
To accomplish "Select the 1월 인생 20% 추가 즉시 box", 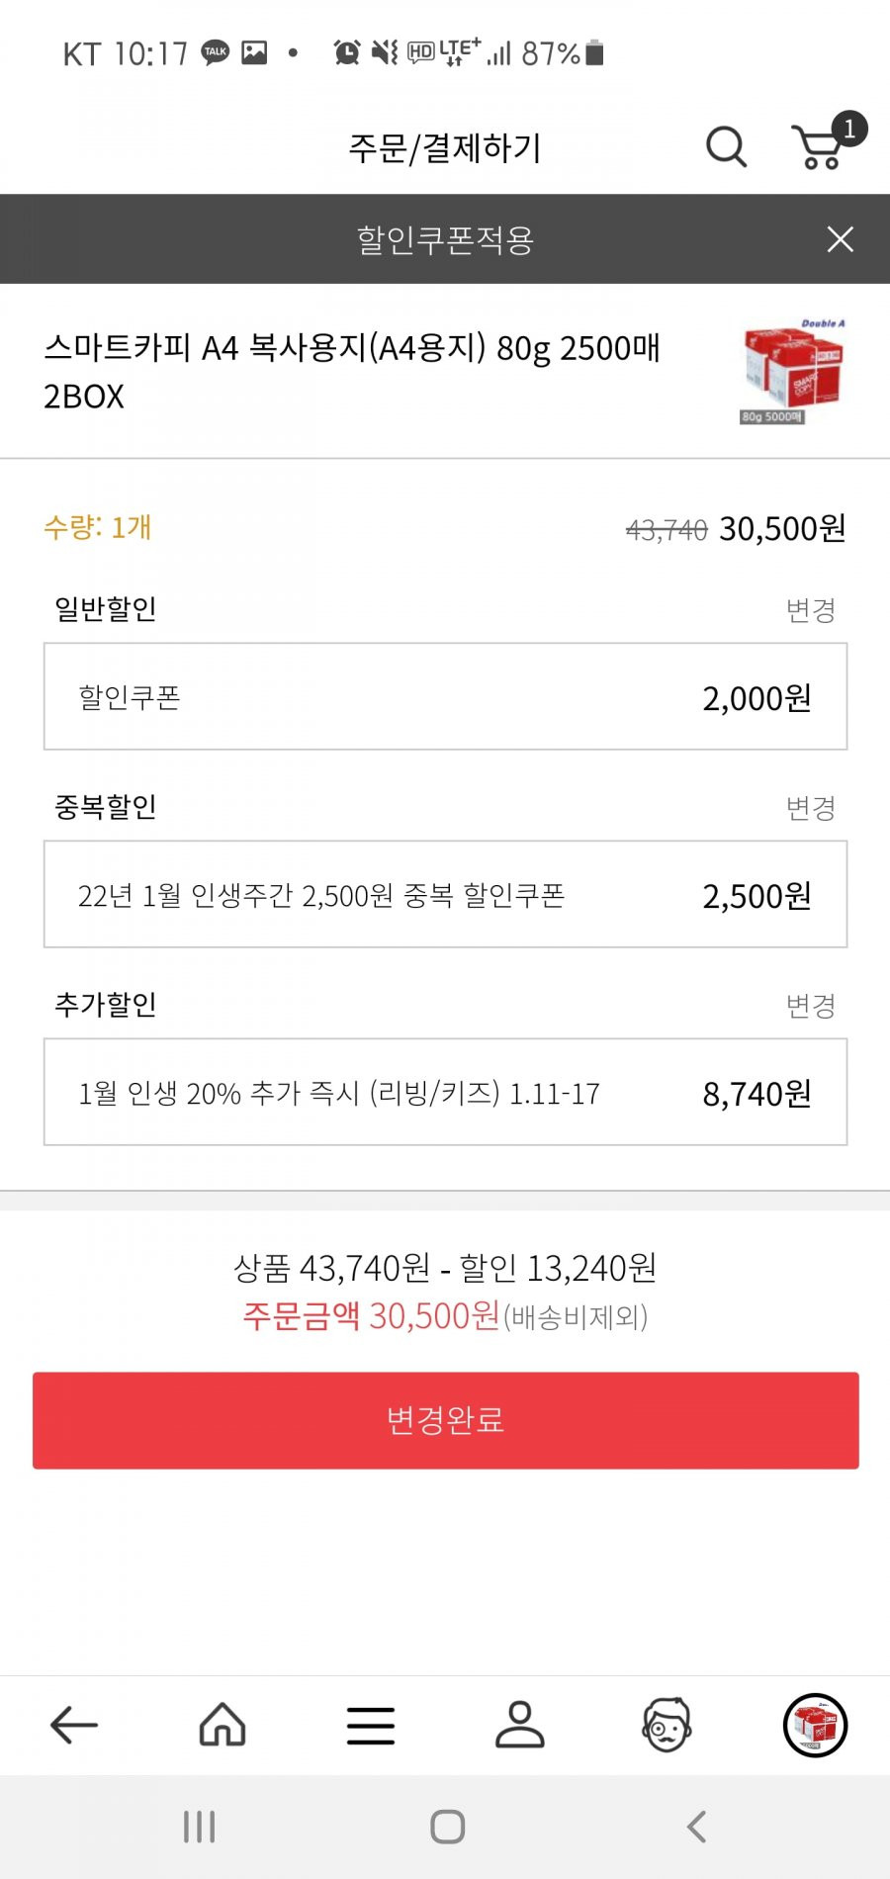I will pyautogui.click(x=445, y=1092).
